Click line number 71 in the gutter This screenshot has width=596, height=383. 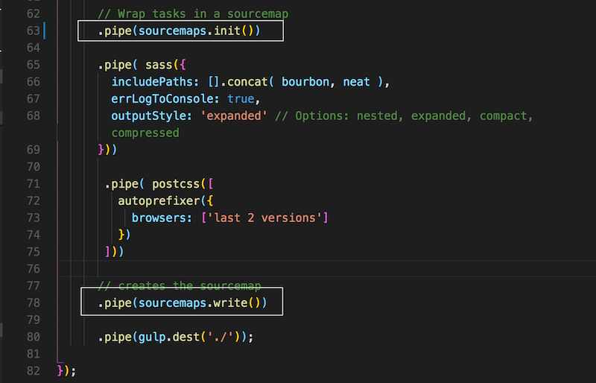[x=33, y=185]
